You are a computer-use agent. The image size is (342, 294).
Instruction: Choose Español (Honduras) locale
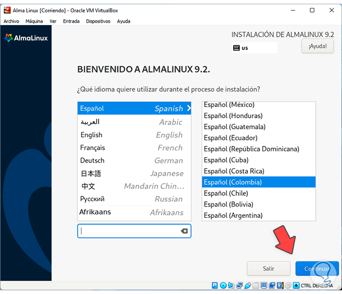point(259,116)
